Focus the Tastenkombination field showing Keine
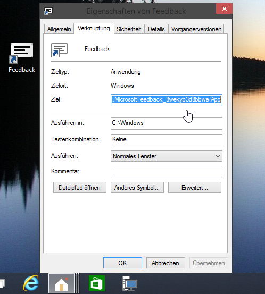Screen dimensions: 265x294 coord(167,140)
